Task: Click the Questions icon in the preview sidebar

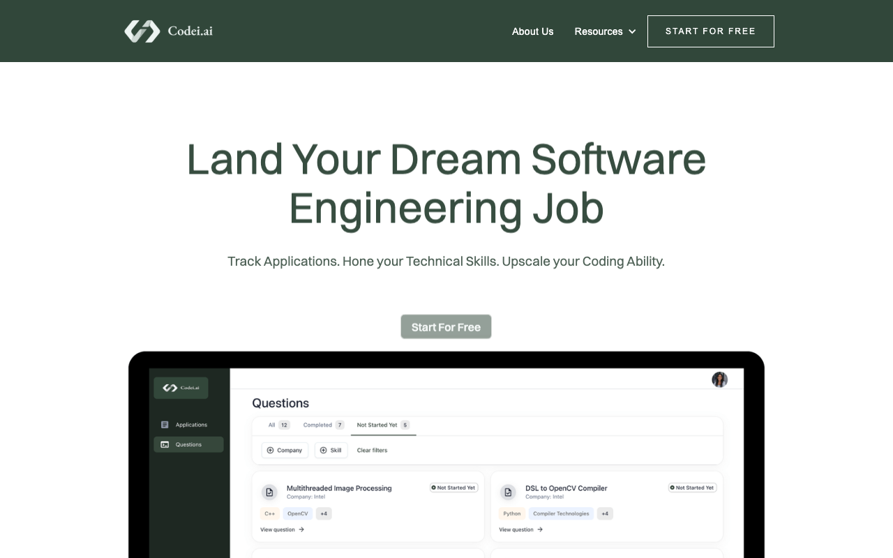Action: (165, 444)
